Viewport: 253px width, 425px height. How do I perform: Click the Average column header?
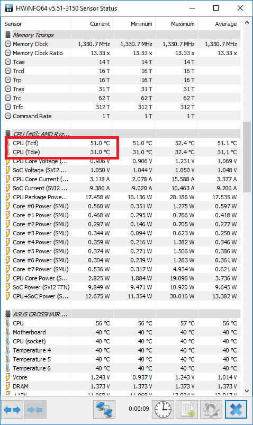coord(219,24)
